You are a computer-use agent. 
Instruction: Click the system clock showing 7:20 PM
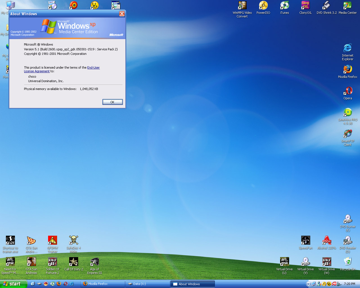[350, 284]
